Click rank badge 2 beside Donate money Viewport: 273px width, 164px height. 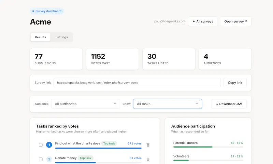click(x=49, y=159)
